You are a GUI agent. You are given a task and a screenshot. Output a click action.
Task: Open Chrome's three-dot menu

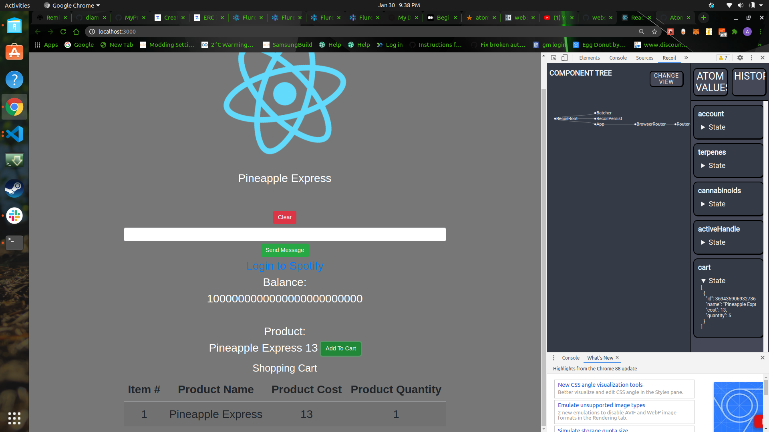760,32
